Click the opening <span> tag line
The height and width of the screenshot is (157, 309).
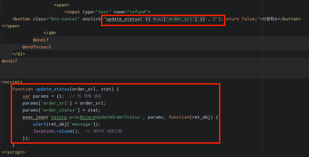pyautogui.click(x=62, y=5)
